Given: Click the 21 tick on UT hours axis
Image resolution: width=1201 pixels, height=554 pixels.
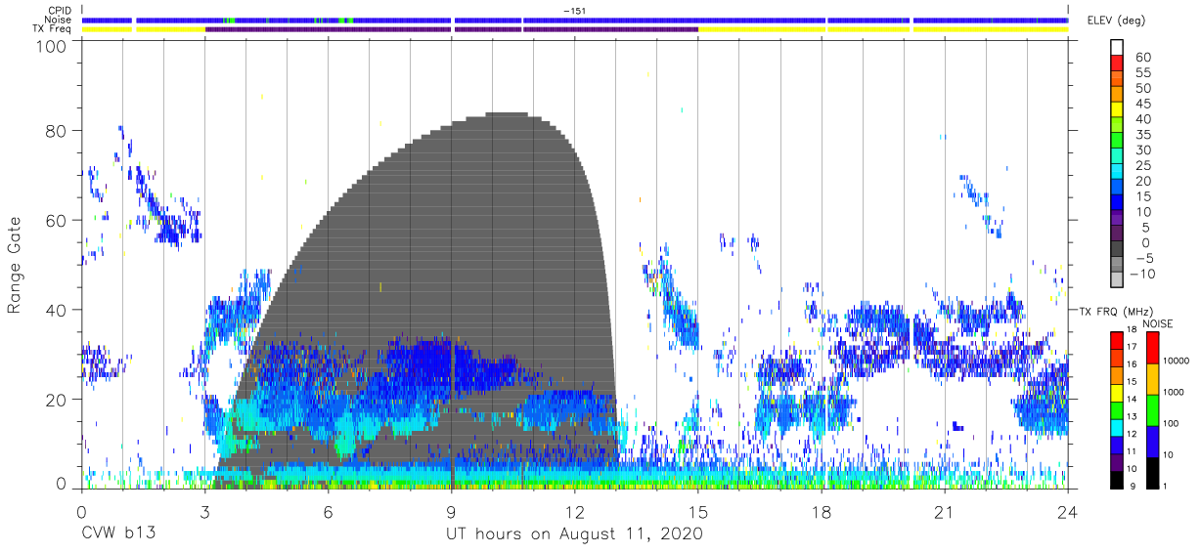Looking at the screenshot, I should click(944, 513).
